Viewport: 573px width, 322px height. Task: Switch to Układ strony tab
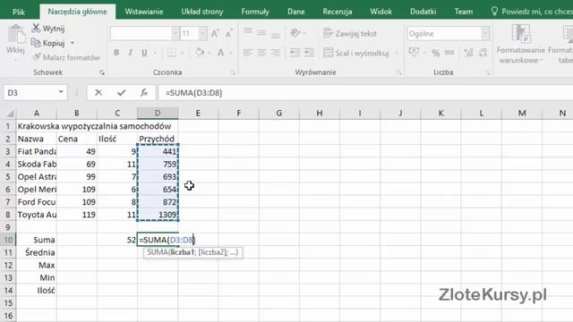[202, 12]
